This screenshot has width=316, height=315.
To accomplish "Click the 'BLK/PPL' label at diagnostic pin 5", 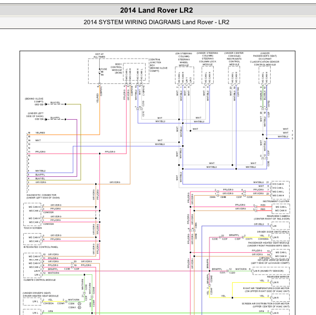I will click(40, 175).
